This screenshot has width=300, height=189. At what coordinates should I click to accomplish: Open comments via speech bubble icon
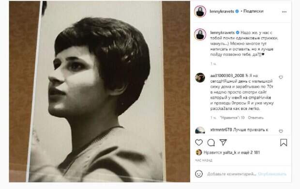click(211, 142)
